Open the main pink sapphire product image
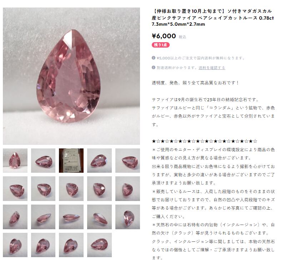The image size is (290, 260). point(71,76)
